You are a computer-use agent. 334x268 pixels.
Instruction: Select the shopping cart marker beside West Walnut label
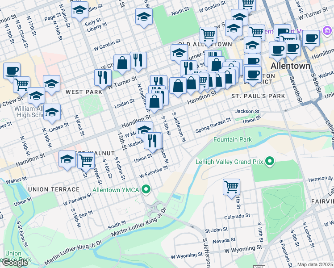click(86, 160)
